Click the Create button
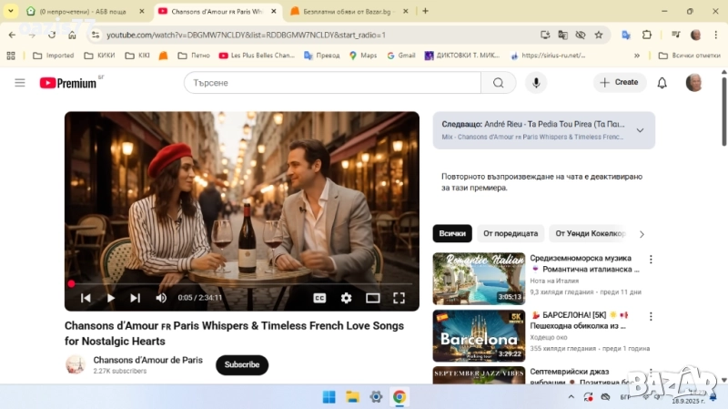The height and width of the screenshot is (409, 728). pyautogui.click(x=620, y=83)
